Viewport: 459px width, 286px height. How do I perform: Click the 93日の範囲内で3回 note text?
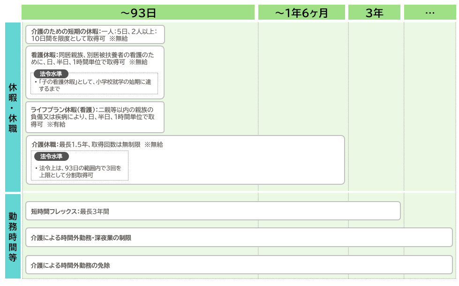(x=78, y=172)
